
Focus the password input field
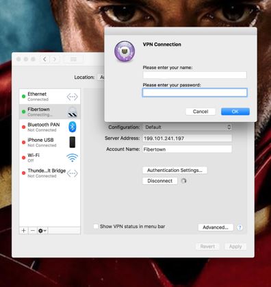pos(194,92)
